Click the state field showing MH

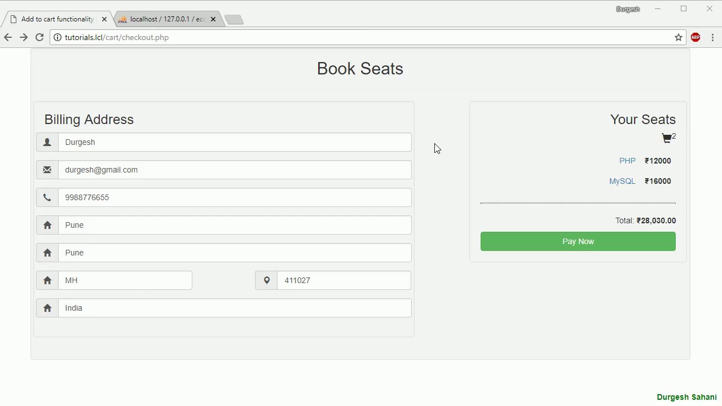tap(125, 280)
